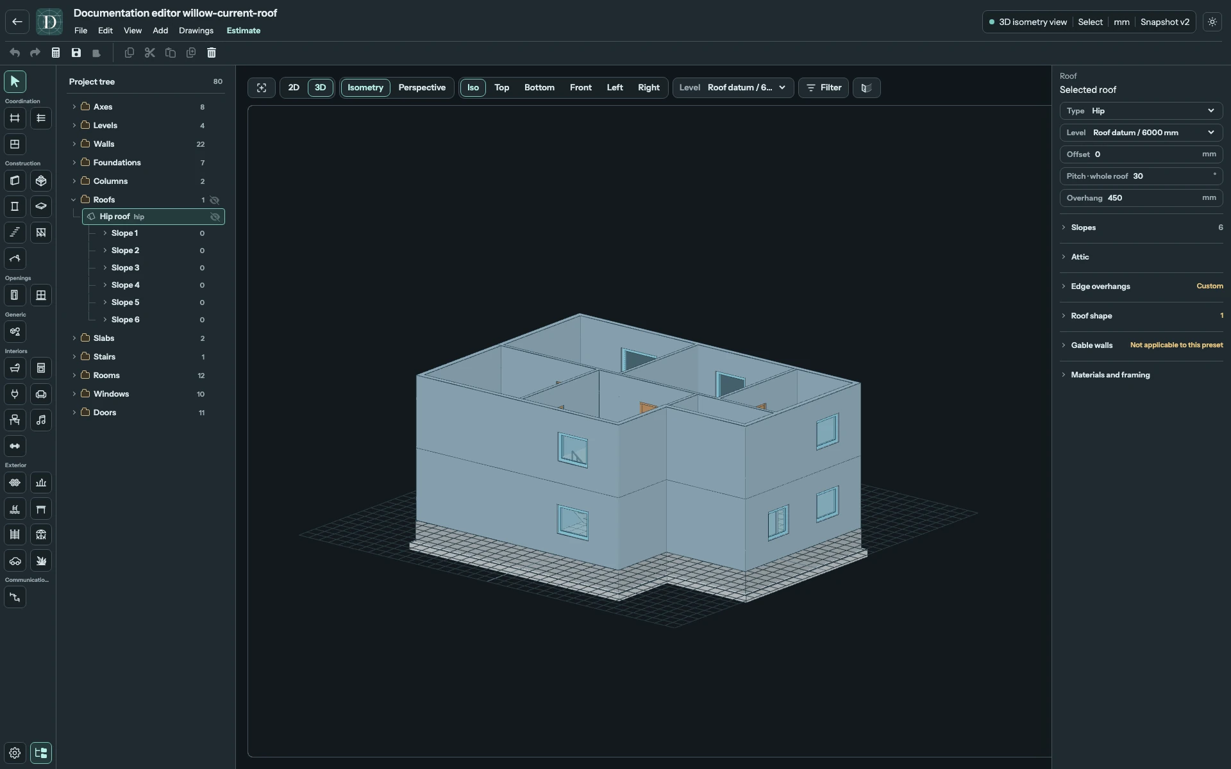The height and width of the screenshot is (769, 1231).
Task: Open the Add menu
Action: 160,31
